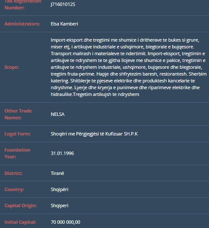Screen dimensions: 209x228
Task: Click the Scope label
Action: 11,67
